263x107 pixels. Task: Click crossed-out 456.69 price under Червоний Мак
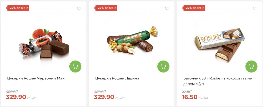pos(12,92)
